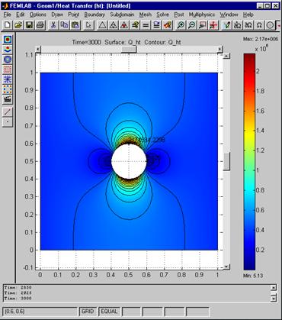Open the Post menu dropdown
The width and height of the screenshot is (282, 320).
[178, 15]
